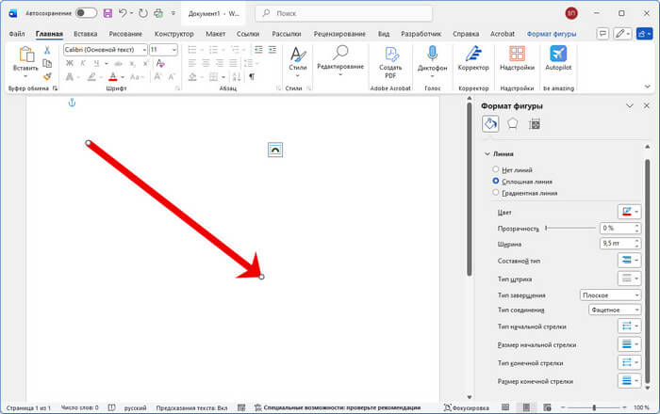Open the Вставка ribbon tab
660x414 pixels.
point(85,33)
